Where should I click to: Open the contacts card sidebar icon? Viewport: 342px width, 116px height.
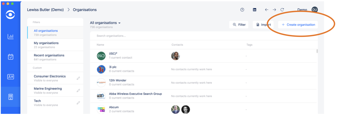(10, 77)
